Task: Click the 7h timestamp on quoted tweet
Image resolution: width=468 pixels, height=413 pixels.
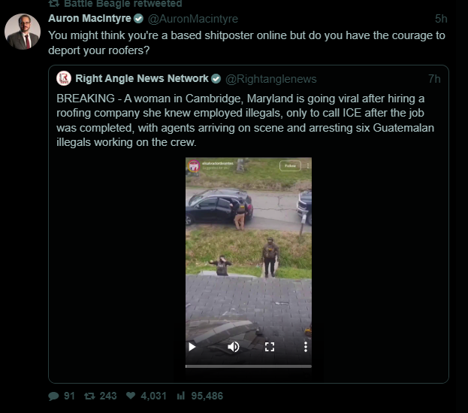Action: pos(434,78)
